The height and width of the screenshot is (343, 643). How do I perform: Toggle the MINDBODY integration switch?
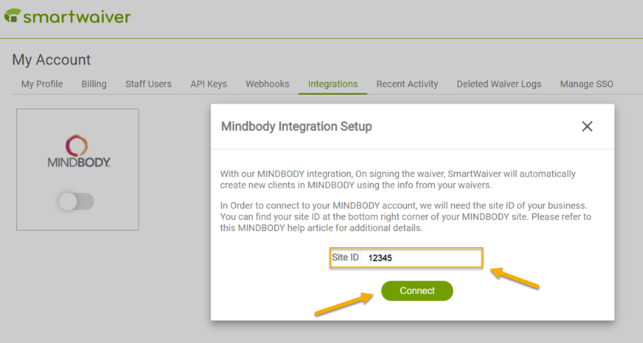[76, 202]
